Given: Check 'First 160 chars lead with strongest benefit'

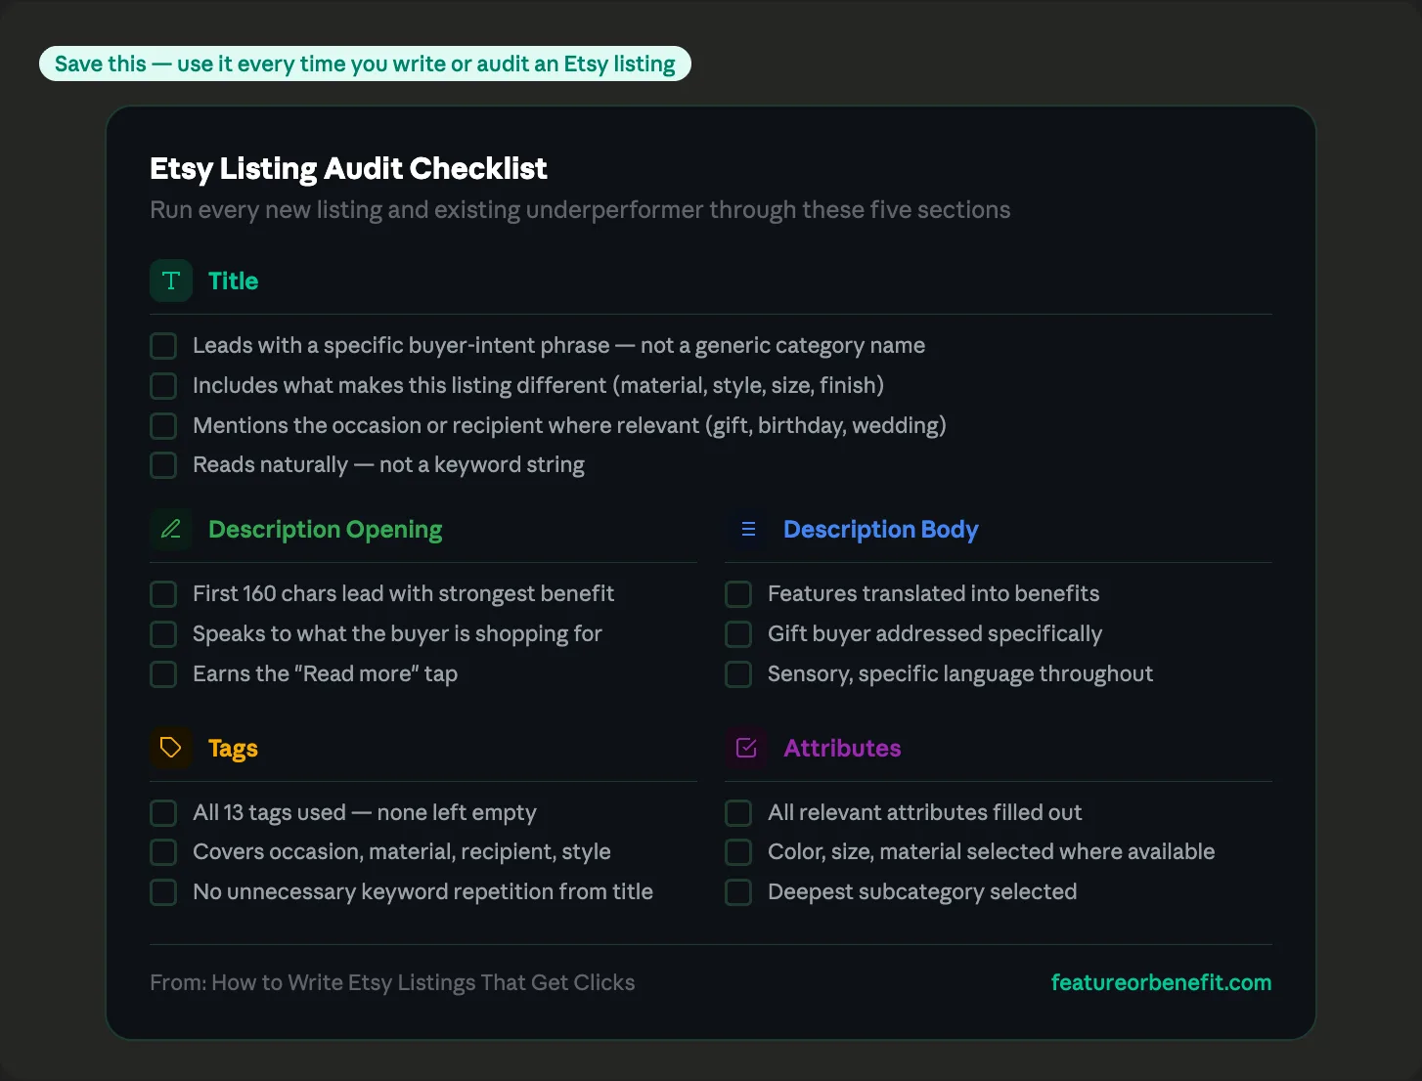Looking at the screenshot, I should 163,594.
